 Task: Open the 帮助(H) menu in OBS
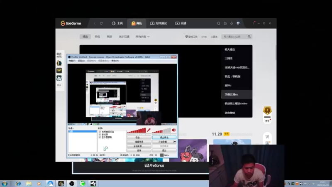point(115,61)
